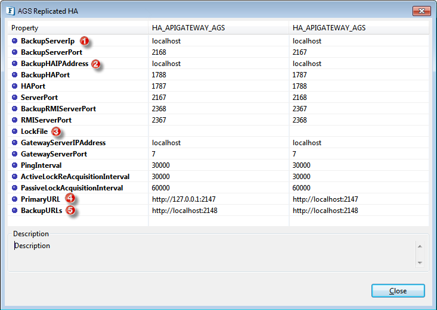Click the bullet icon beside PassiveLockAcquisitionInterval

point(14,188)
